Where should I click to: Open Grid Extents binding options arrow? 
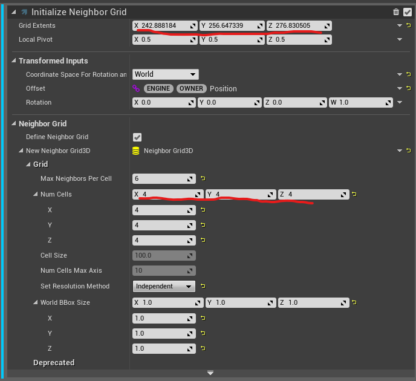400,25
